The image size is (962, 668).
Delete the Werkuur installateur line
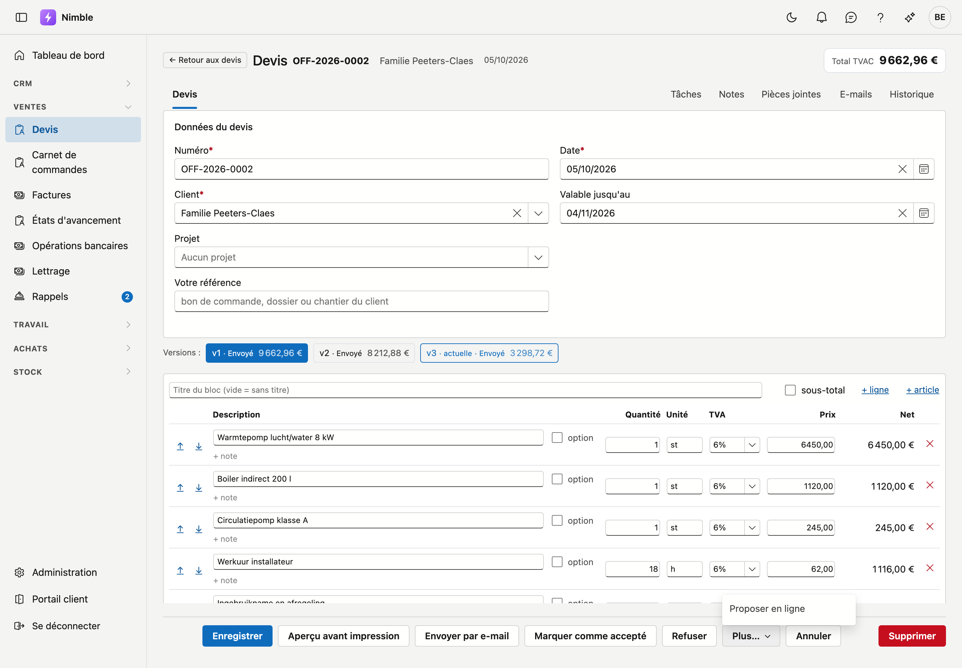(930, 568)
